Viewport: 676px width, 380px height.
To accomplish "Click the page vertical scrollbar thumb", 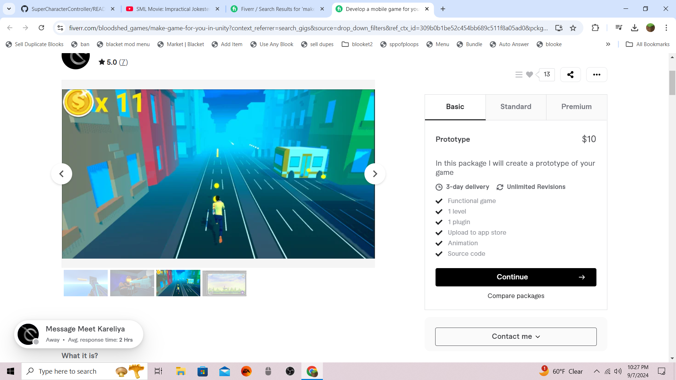I will (x=672, y=83).
